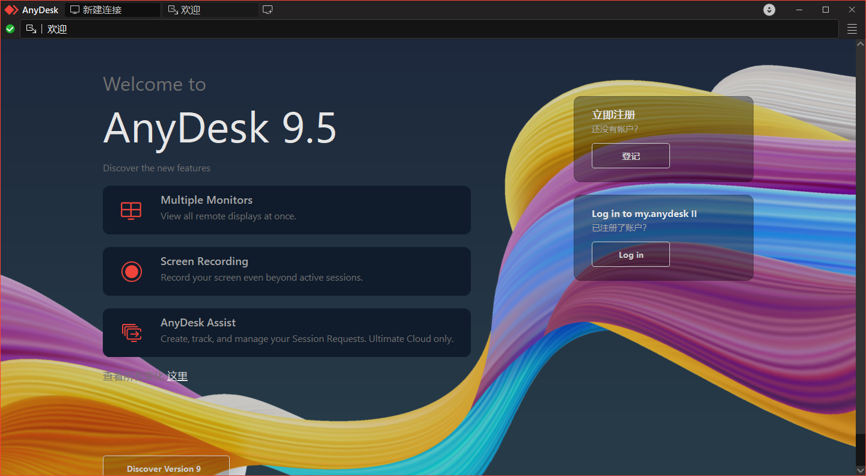The image size is (866, 476).
Task: Click the address bar showing 欢迎
Action: [429, 29]
